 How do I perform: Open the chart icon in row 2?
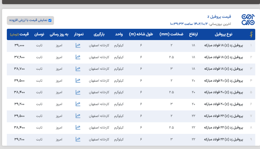[x=78, y=57]
